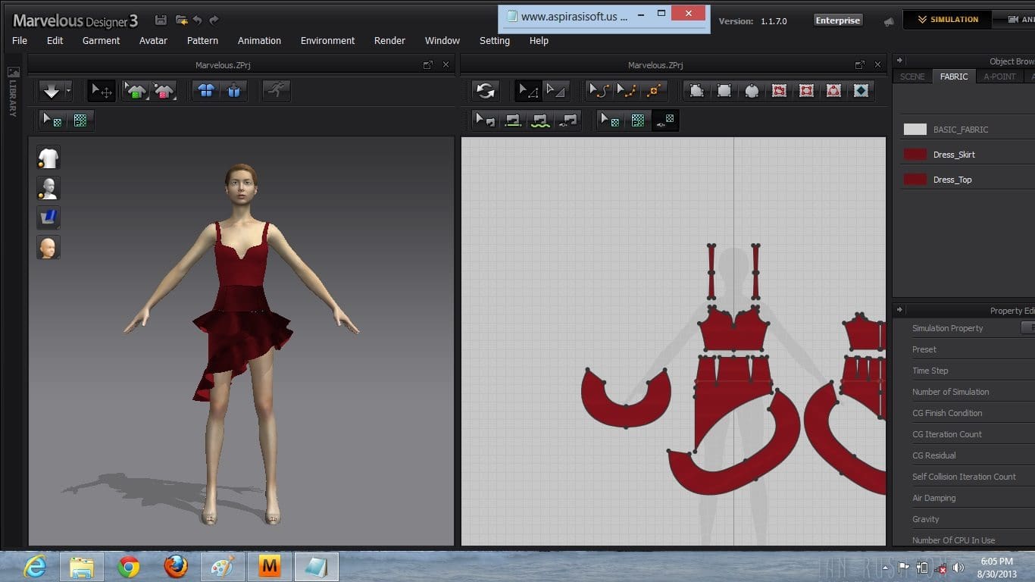Select the Edit Sewing tool
This screenshot has width=1035, height=582.
click(486, 120)
